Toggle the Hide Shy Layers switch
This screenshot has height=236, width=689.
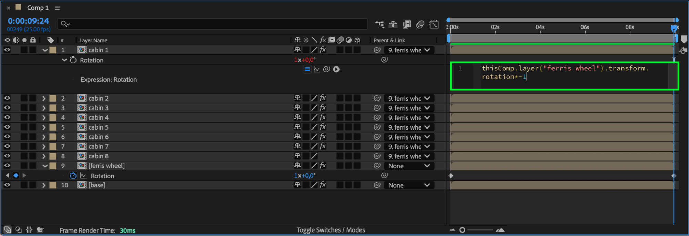tap(393, 24)
